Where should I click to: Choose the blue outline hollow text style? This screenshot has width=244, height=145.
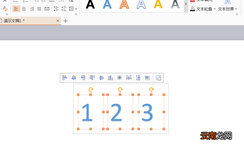(x=141, y=4)
